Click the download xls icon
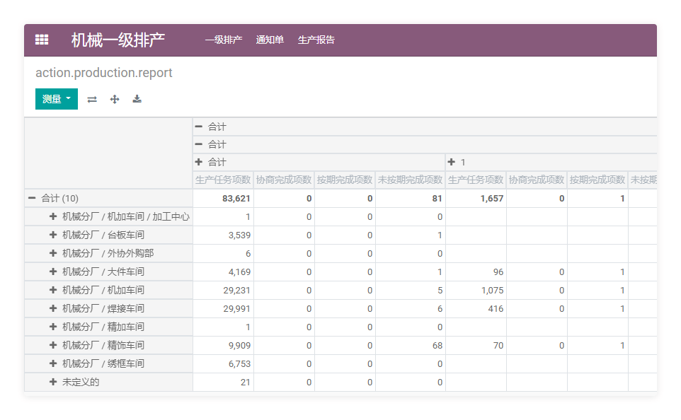 tap(137, 100)
